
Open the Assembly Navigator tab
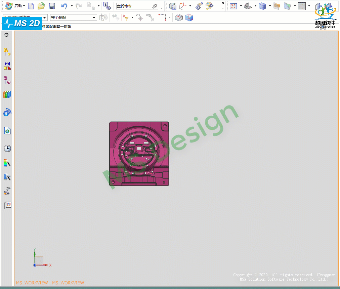(x=7, y=52)
